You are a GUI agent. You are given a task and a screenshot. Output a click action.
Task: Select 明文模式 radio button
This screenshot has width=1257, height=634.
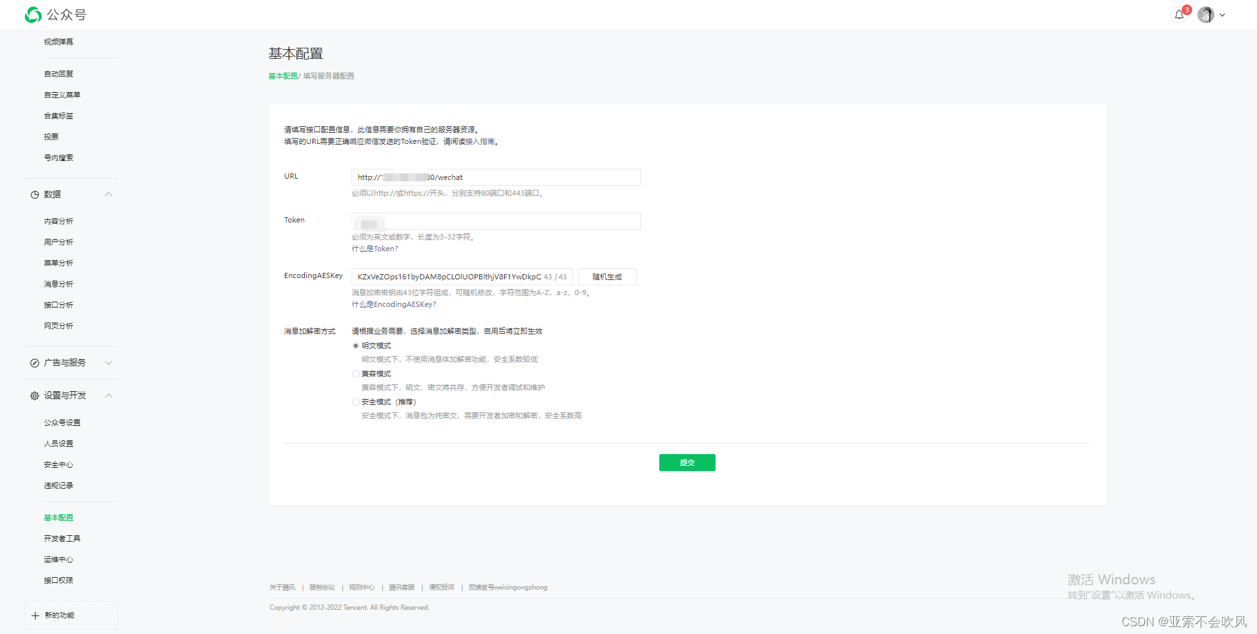(x=355, y=345)
